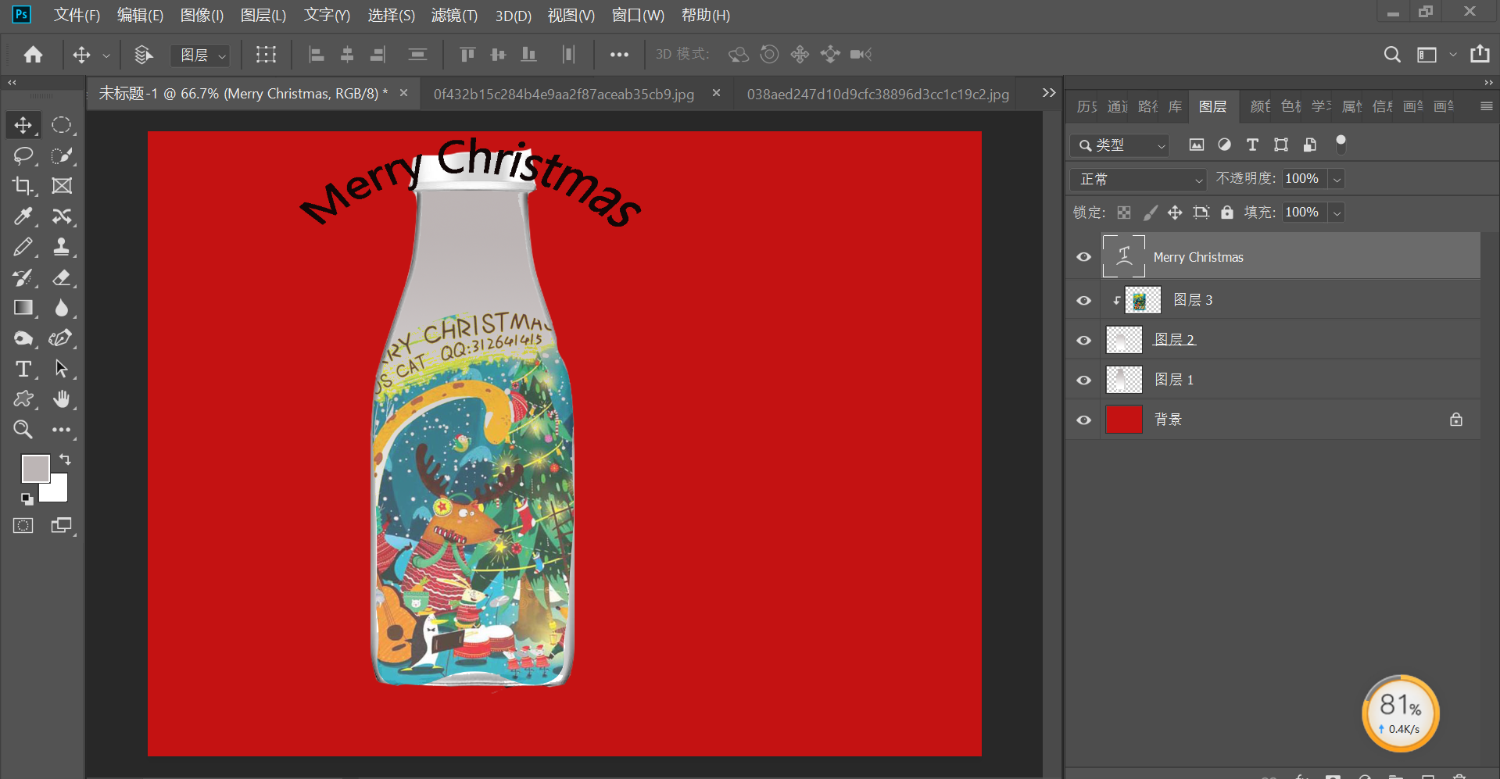Open the 图像(I) menu
The width and height of the screenshot is (1500, 779).
point(202,15)
